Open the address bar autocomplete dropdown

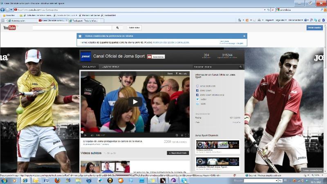click(x=265, y=9)
